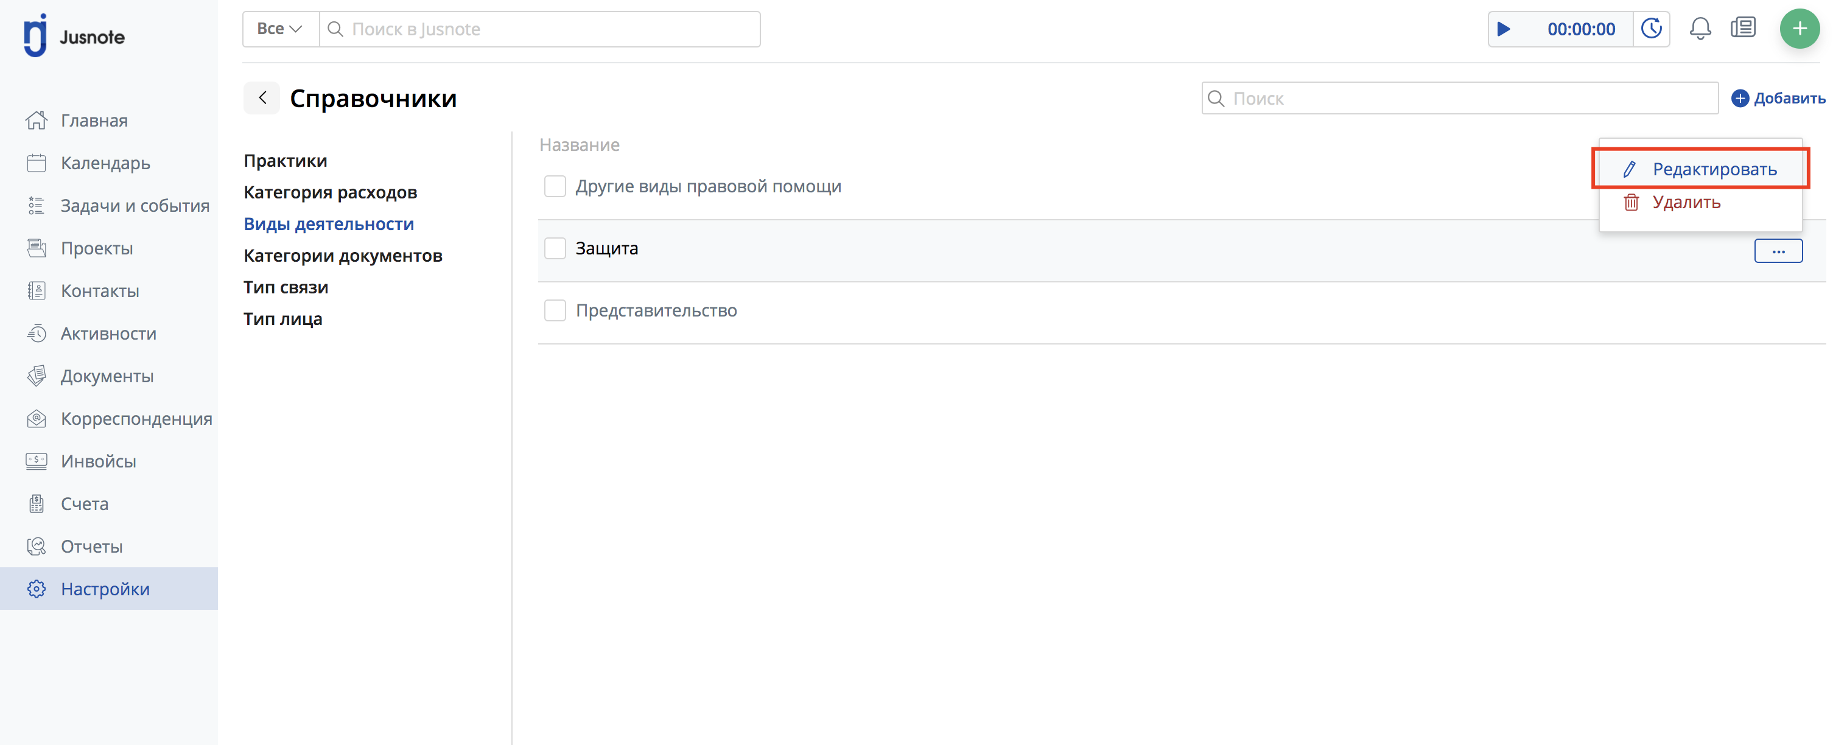This screenshot has width=1847, height=745.
Task: Select Другие виды правовой помощи checkbox
Action: (555, 186)
